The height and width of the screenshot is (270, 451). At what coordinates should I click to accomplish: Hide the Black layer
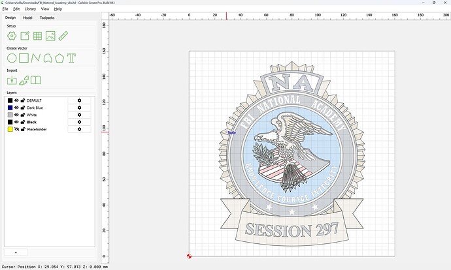(16, 122)
